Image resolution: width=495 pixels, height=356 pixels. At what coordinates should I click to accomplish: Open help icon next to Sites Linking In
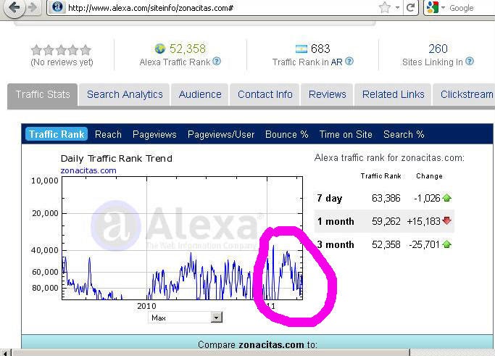tap(470, 62)
